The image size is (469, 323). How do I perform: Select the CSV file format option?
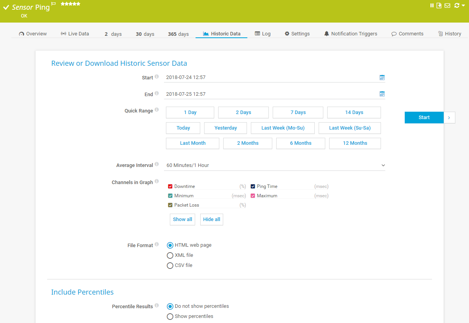point(170,265)
